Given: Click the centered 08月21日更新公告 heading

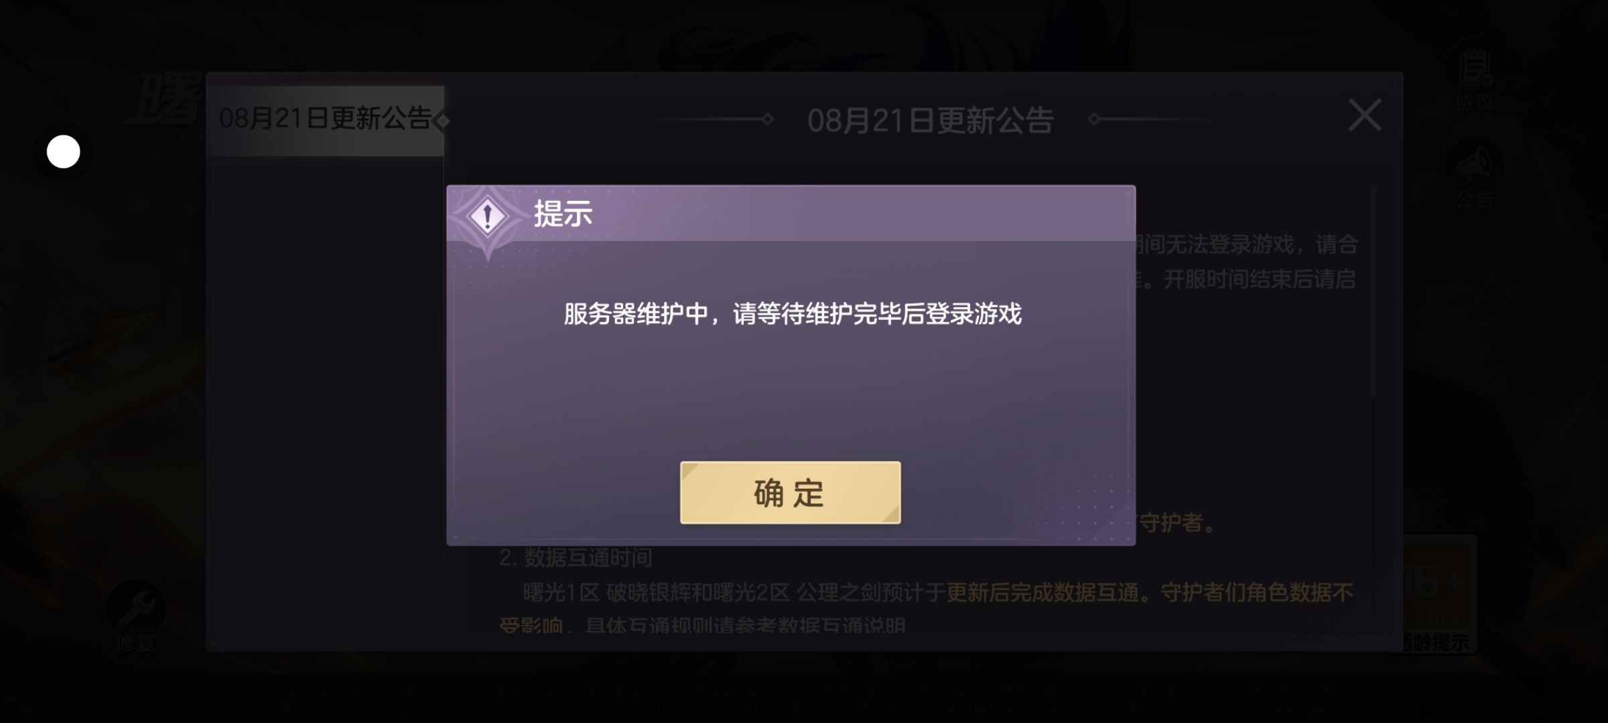Looking at the screenshot, I should click(x=931, y=120).
